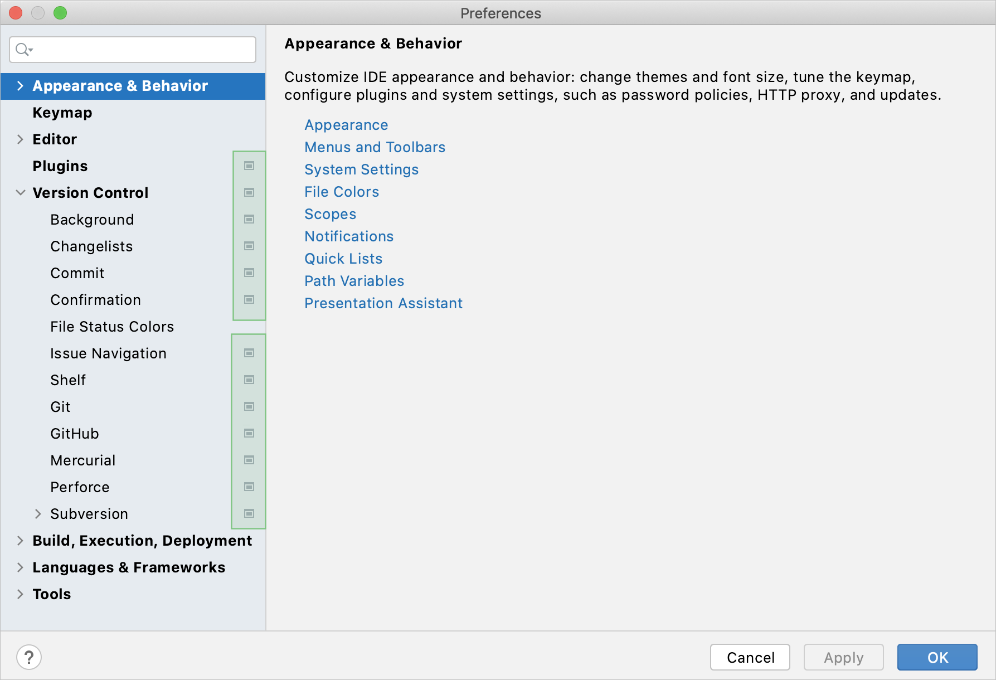Image resolution: width=996 pixels, height=680 pixels.
Task: Collapse the Version Control section
Action: (21, 192)
